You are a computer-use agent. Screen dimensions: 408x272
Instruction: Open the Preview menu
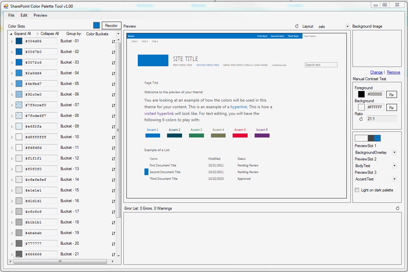pos(40,15)
